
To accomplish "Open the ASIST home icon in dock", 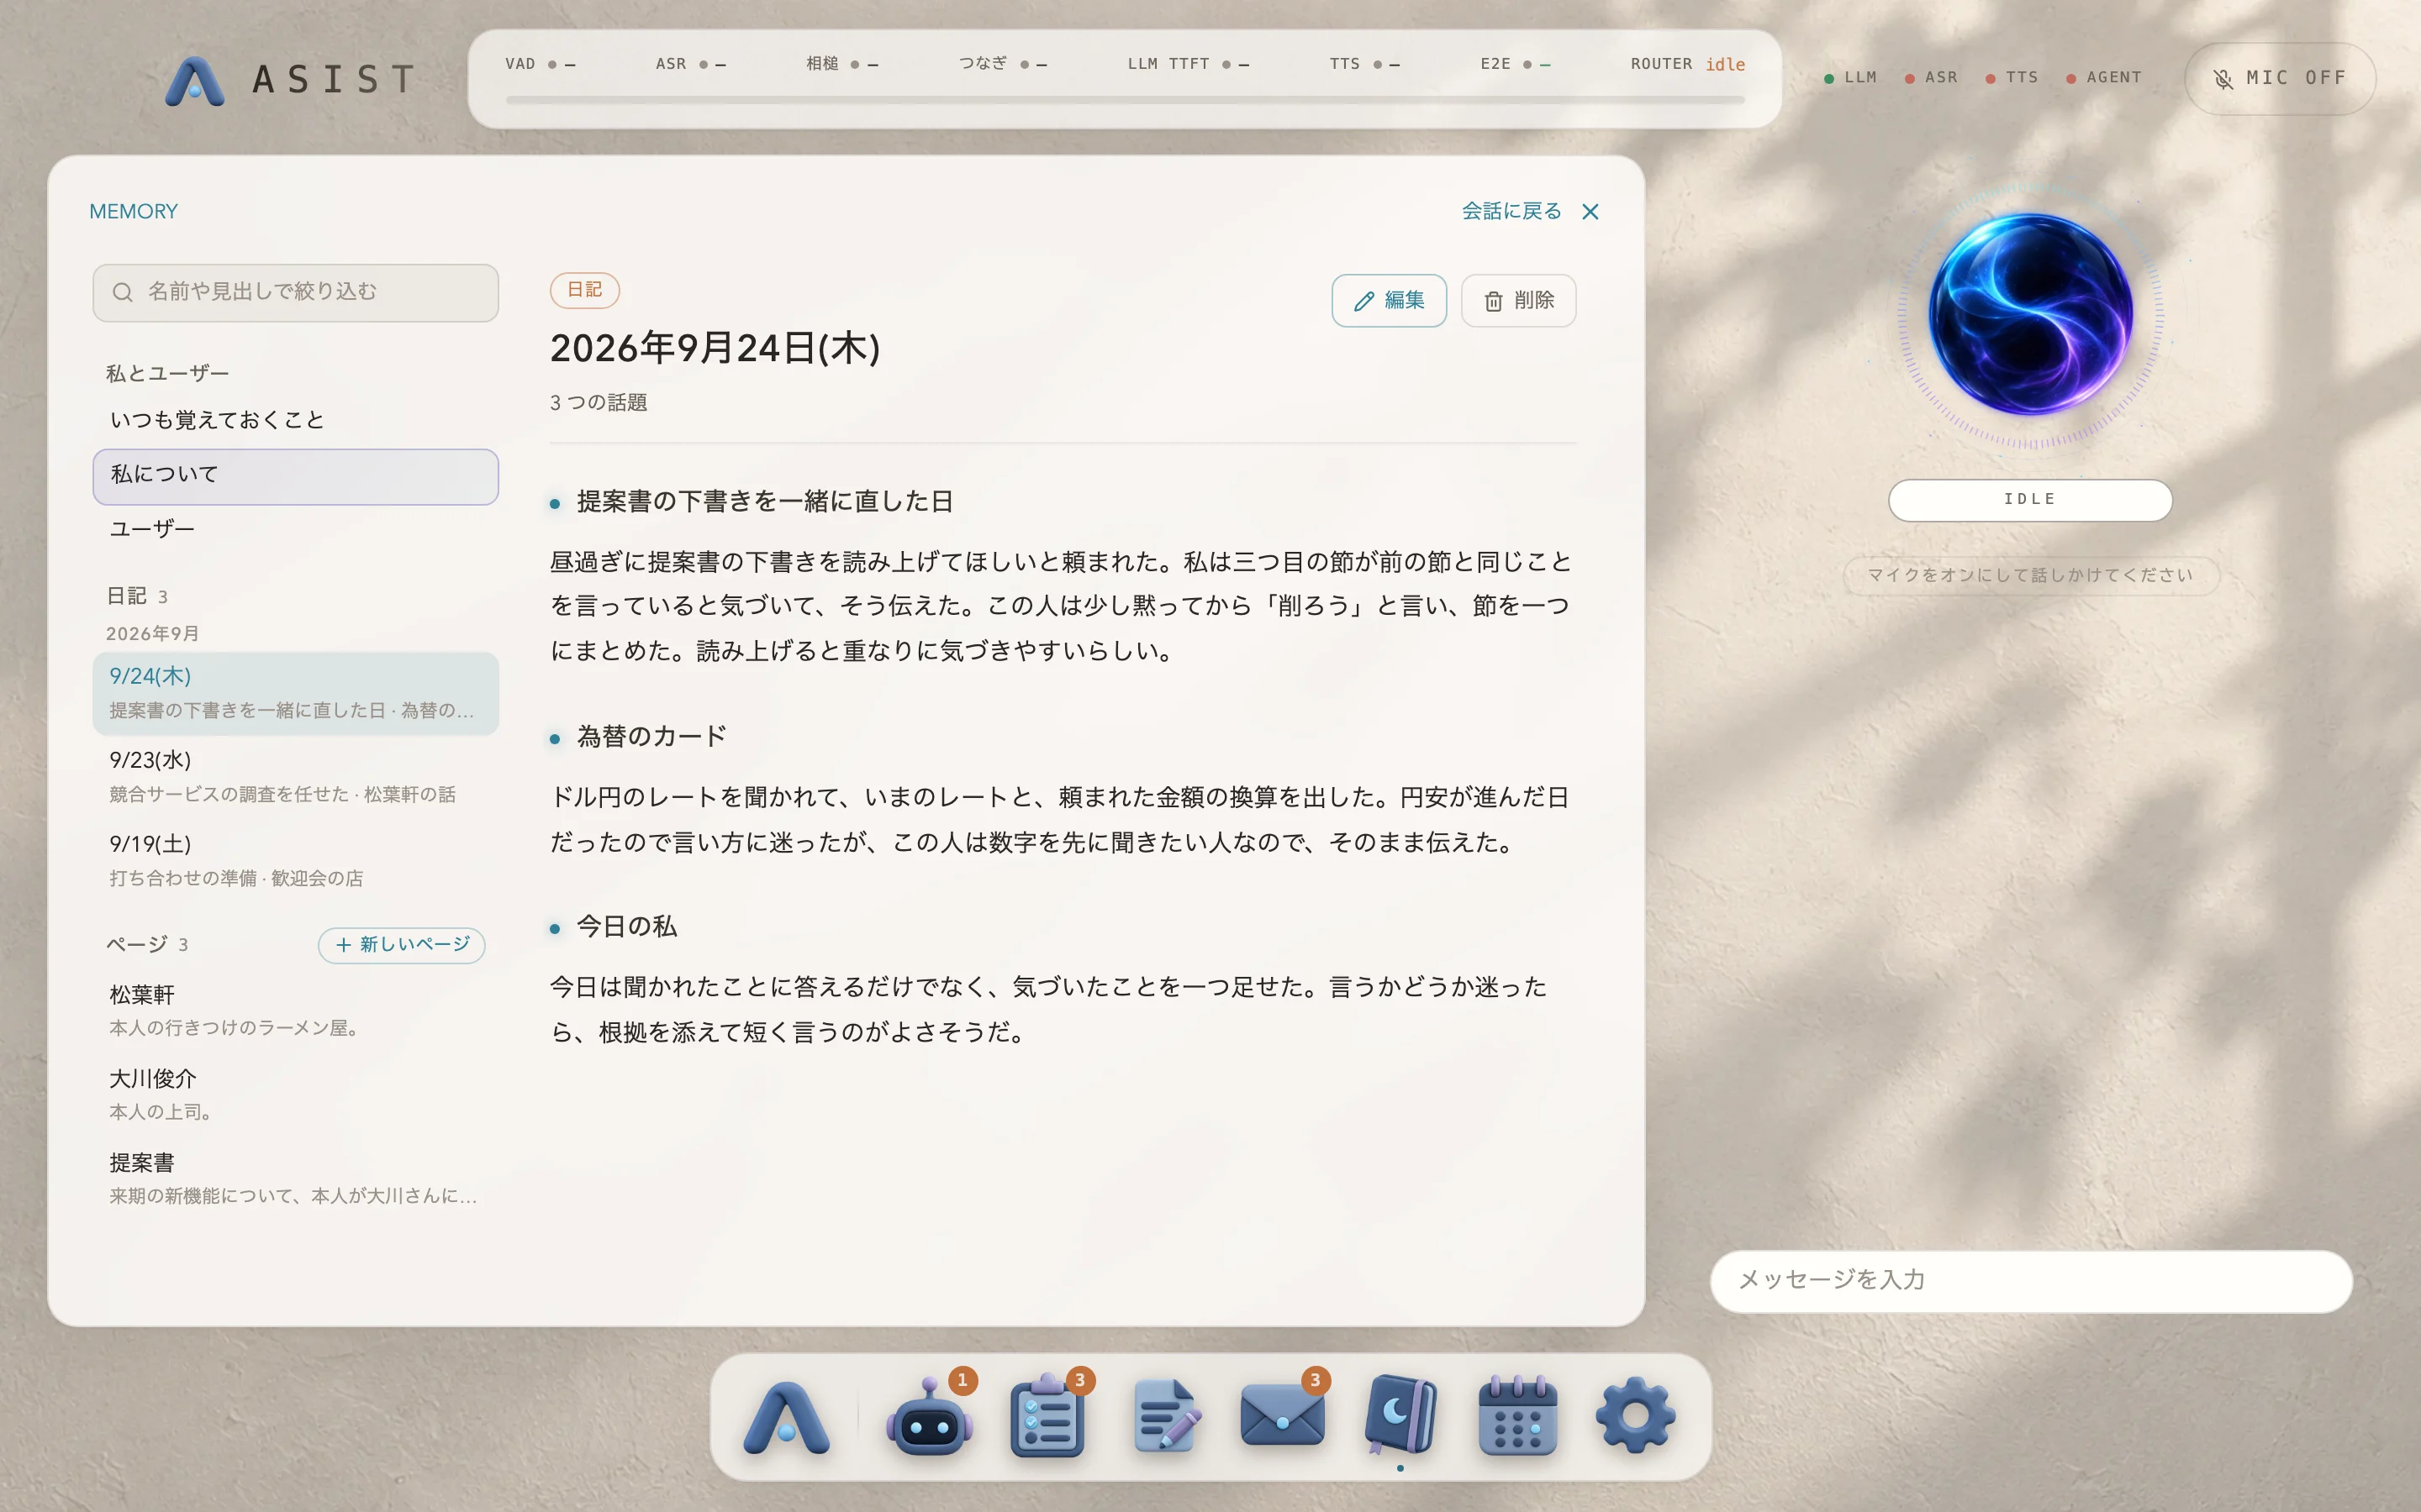I will [786, 1416].
